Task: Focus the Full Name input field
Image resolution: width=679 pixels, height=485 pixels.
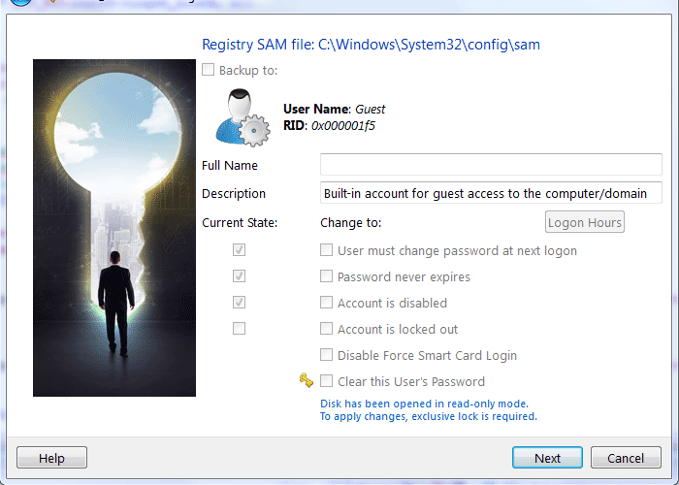Action: coord(491,165)
